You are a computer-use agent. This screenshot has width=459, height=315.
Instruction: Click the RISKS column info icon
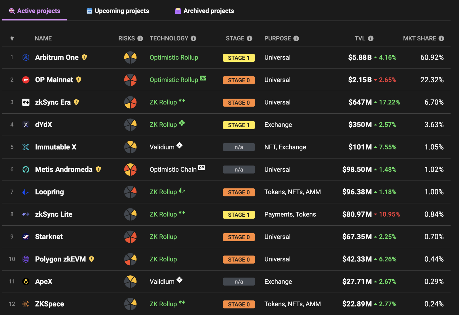(140, 39)
